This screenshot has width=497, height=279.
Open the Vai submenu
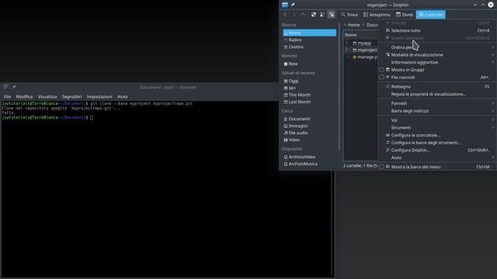click(437, 120)
